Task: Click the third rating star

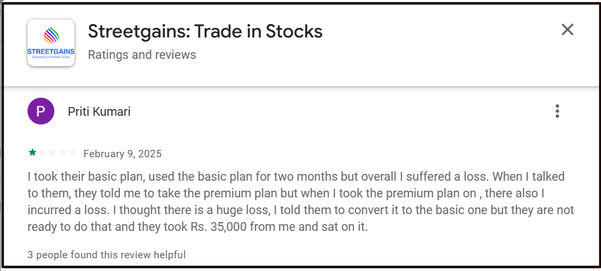Action: tap(53, 153)
